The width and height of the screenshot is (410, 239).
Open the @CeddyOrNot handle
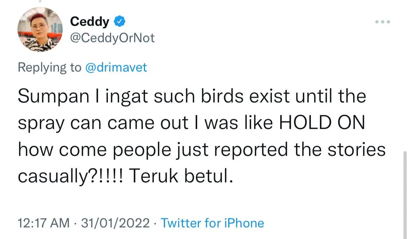(112, 37)
